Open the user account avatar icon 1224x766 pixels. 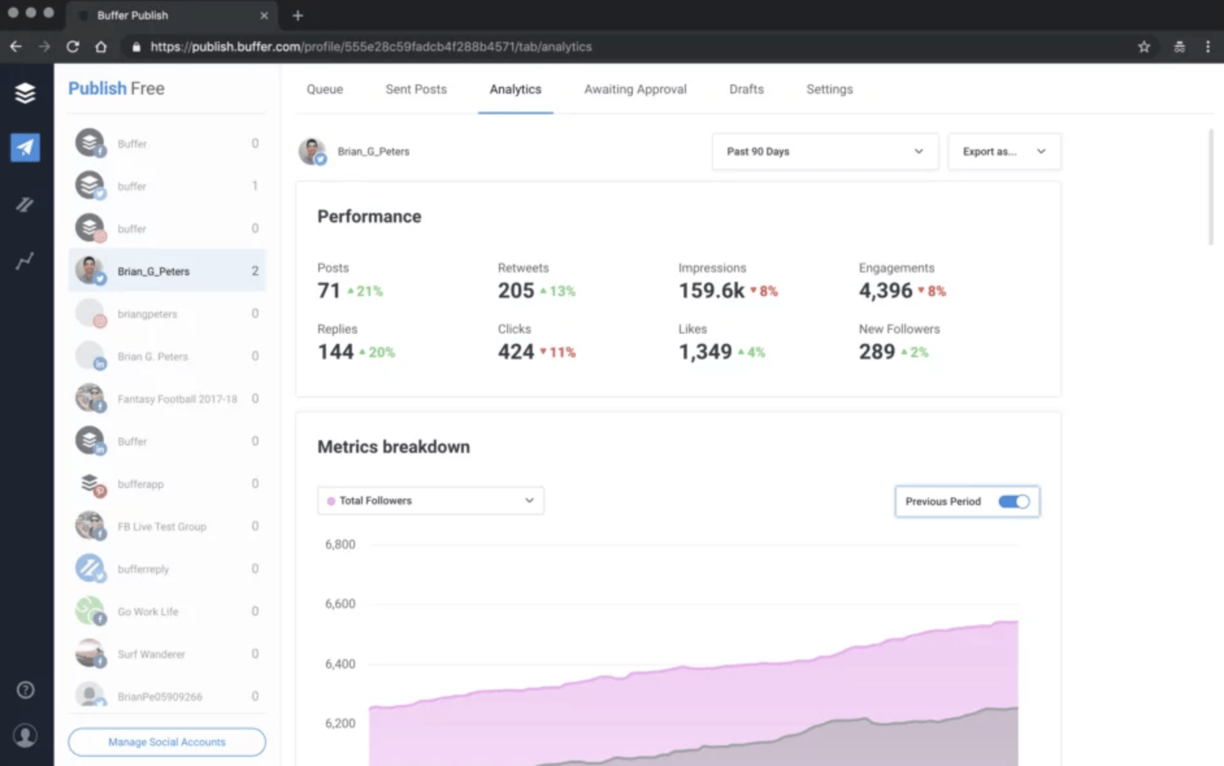pyautogui.click(x=25, y=735)
